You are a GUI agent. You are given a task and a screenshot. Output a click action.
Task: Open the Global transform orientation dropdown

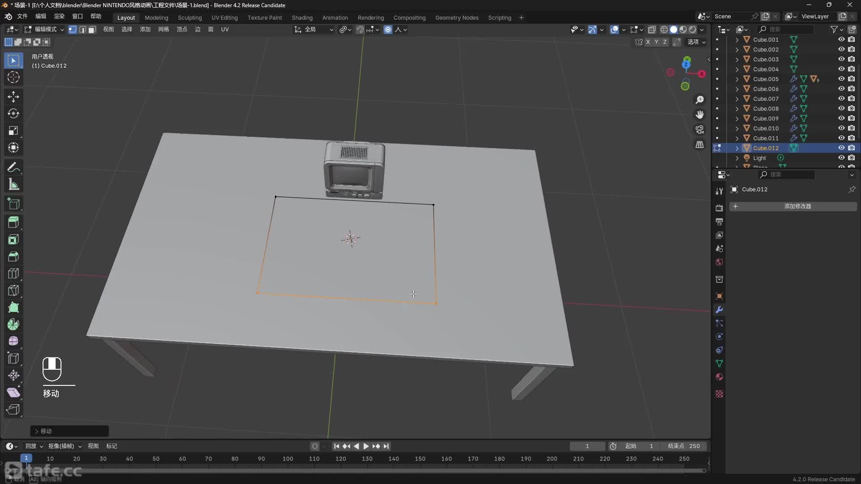click(314, 30)
